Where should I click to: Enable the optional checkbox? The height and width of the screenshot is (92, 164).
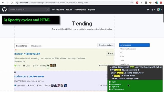click(110, 87)
